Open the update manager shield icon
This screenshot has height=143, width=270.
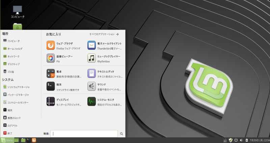(x=231, y=140)
